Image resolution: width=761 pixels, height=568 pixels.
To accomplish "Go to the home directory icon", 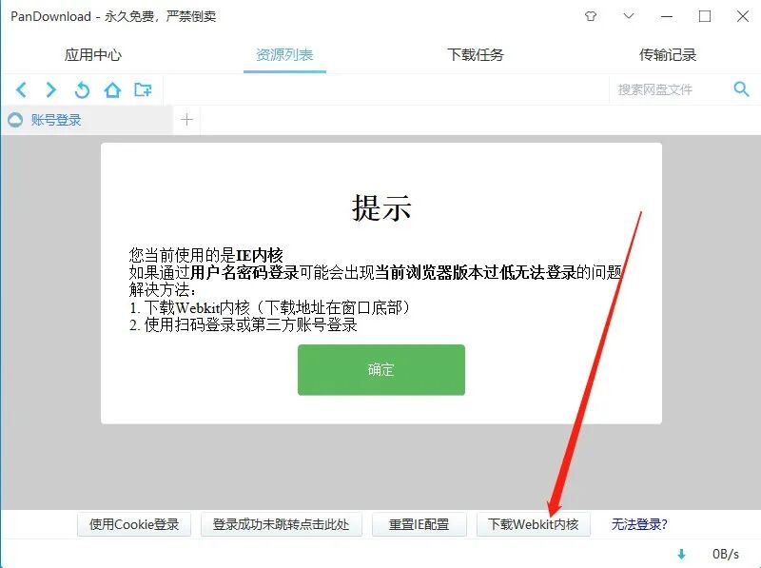I will pos(112,89).
